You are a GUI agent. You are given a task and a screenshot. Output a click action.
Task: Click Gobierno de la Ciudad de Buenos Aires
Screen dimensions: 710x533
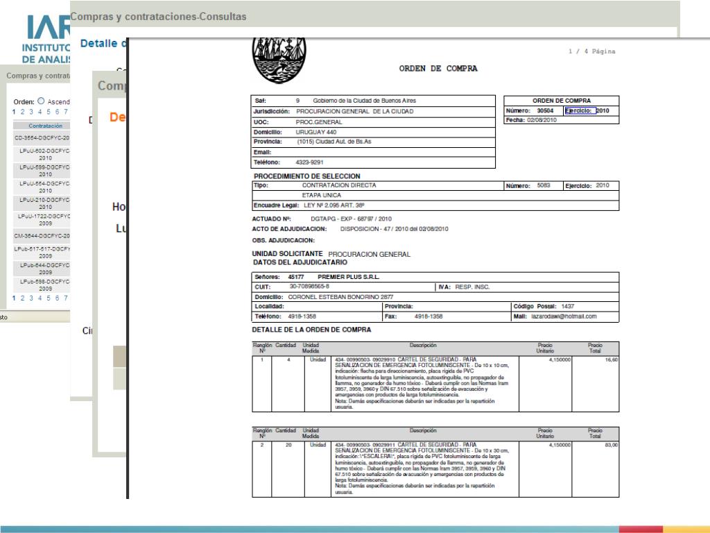364,101
